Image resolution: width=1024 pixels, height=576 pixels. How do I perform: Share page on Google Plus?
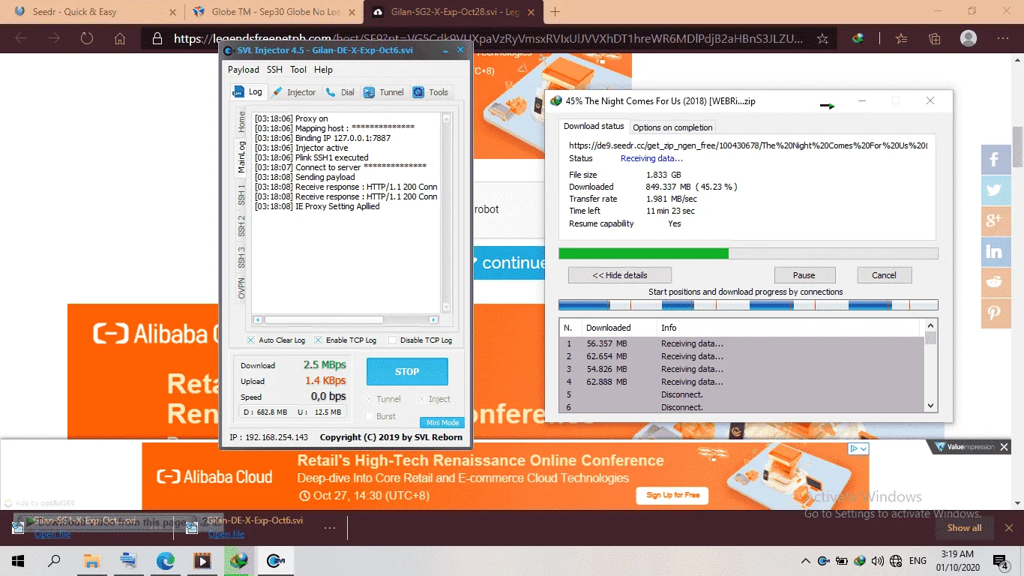[x=996, y=220]
